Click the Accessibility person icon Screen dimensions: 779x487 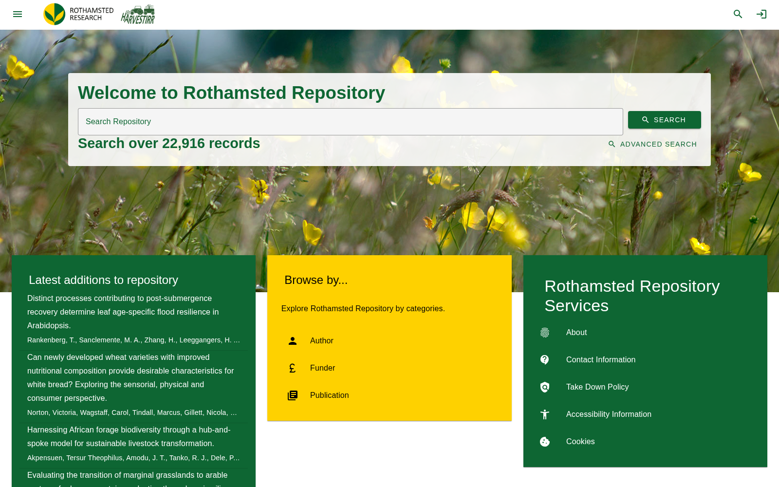click(x=545, y=414)
